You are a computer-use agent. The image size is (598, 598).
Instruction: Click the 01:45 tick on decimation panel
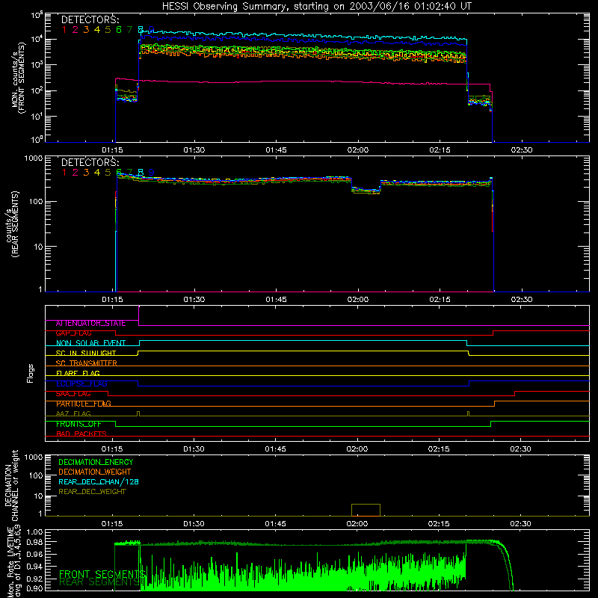click(x=275, y=524)
